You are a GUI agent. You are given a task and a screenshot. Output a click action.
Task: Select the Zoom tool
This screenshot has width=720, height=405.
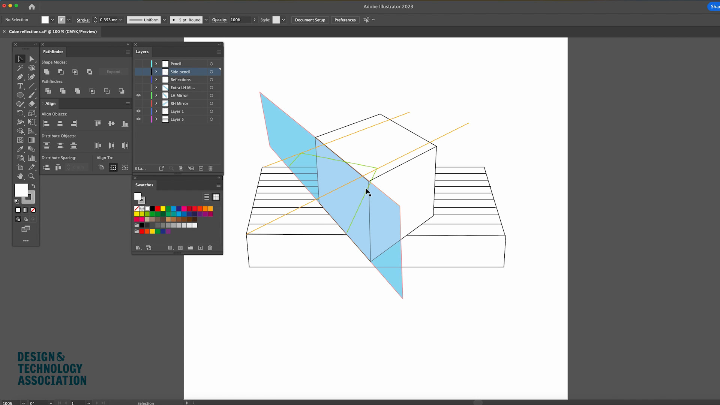[31, 176]
